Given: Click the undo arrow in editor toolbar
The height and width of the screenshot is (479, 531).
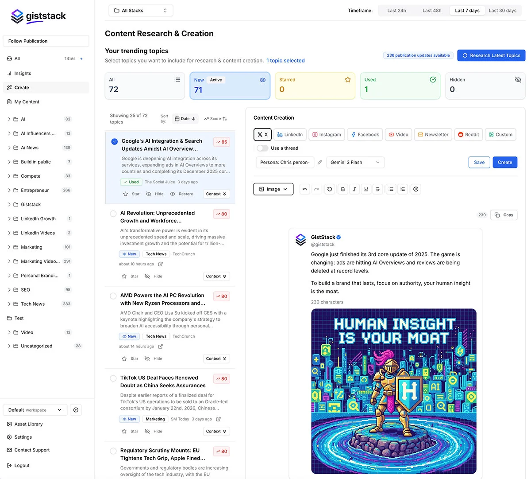Looking at the screenshot, I should (305, 189).
